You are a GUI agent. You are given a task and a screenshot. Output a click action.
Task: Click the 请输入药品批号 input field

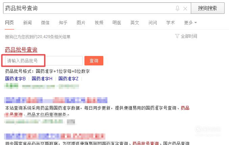point(44,61)
